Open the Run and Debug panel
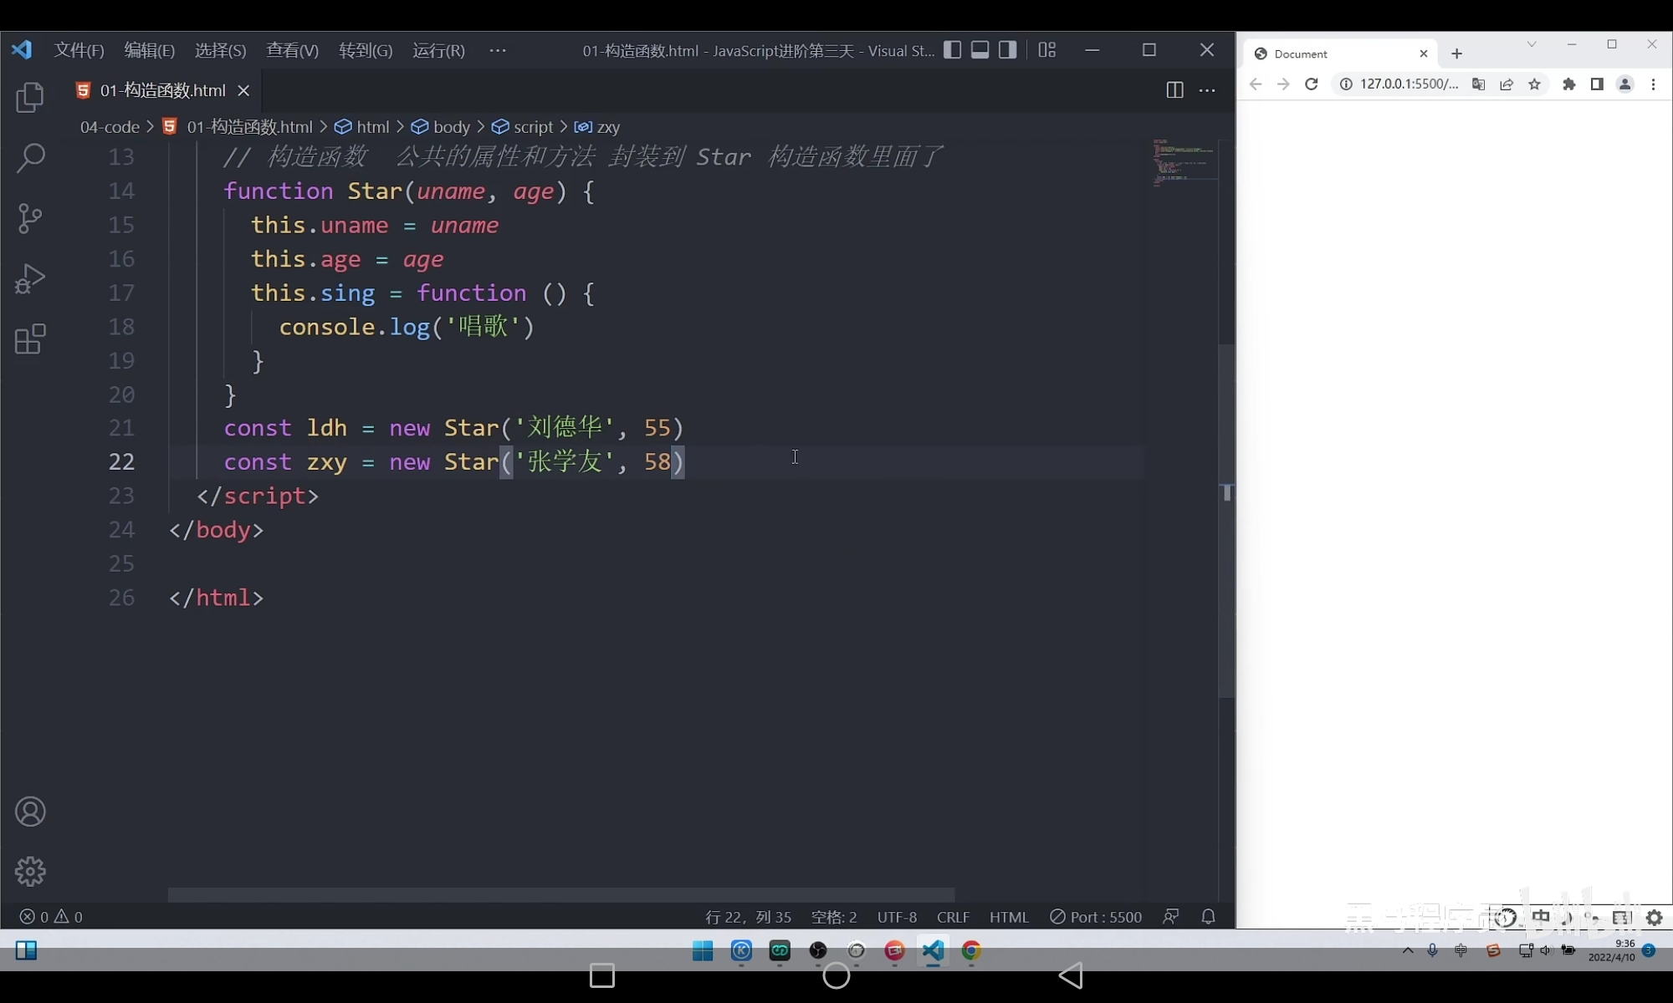Viewport: 1673px width, 1003px height. coord(30,278)
